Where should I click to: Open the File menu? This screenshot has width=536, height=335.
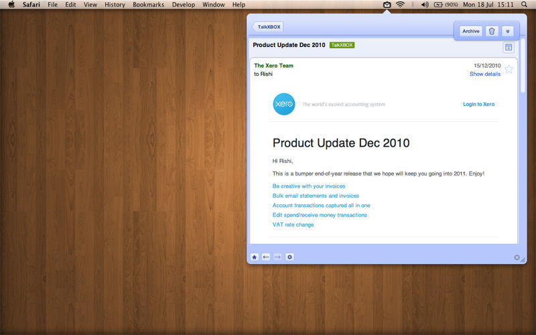pos(53,5)
